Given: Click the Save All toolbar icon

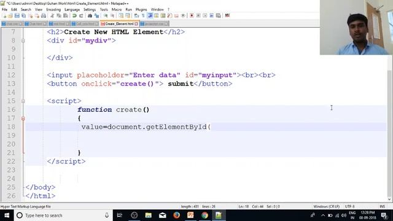Looking at the screenshot, I should point(23,16).
